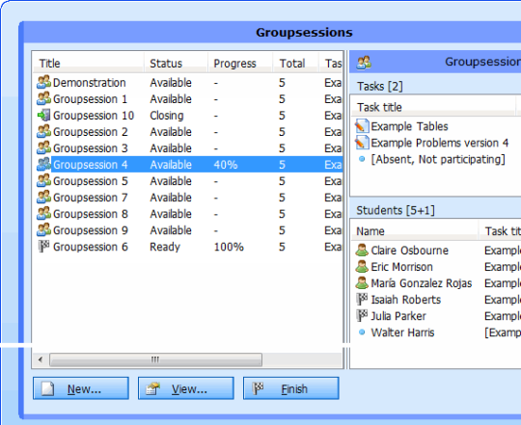Click the Ready status of Groupsession 6

coord(165,247)
